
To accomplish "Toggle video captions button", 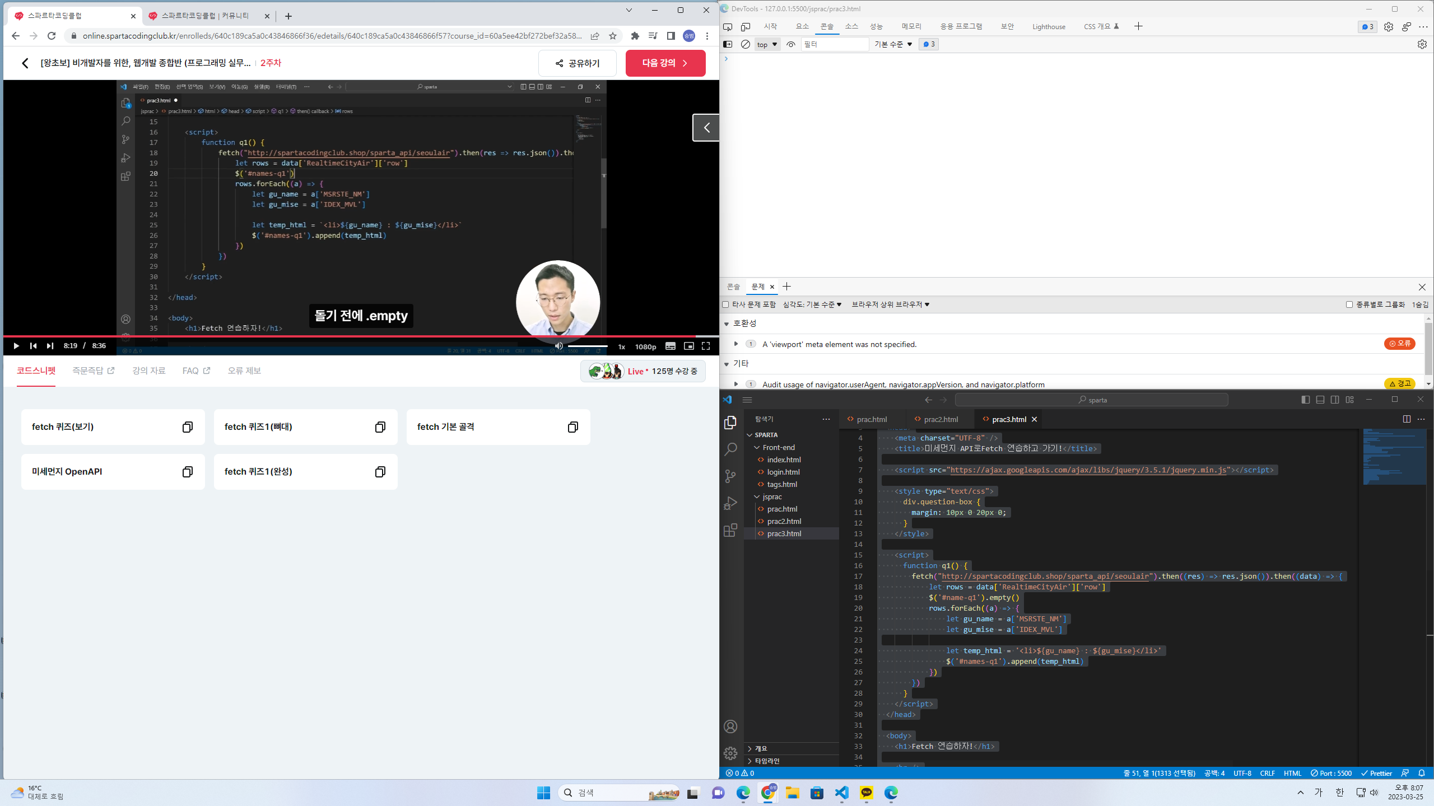I will pyautogui.click(x=671, y=346).
